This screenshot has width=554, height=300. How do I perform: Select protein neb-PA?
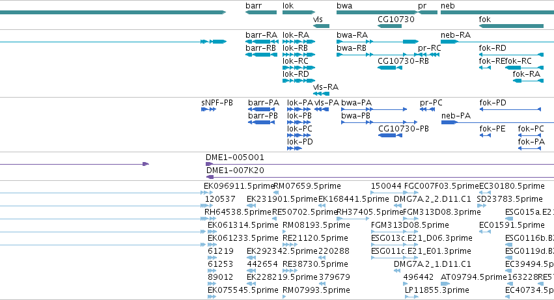(497, 122)
